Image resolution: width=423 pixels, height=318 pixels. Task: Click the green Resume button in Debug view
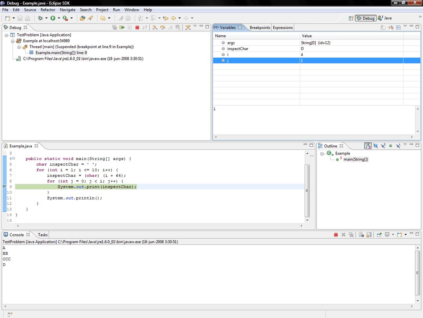122,27
